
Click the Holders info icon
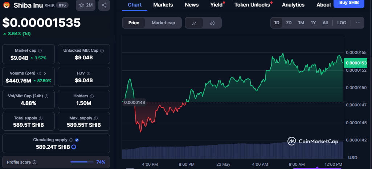92,96
